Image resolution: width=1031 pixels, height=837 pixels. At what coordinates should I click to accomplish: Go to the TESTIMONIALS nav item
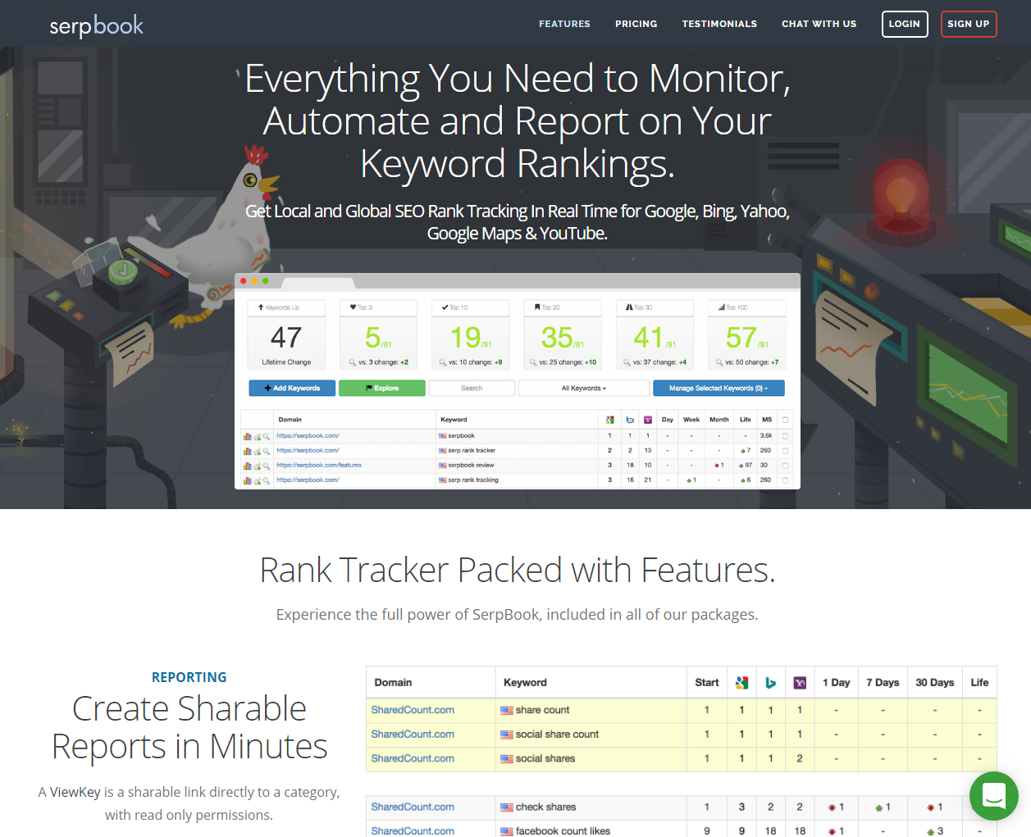719,24
